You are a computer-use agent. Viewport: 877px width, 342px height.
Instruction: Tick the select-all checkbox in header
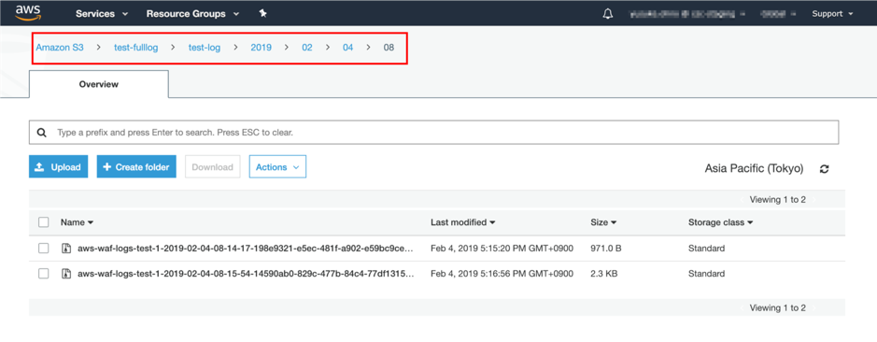coord(44,222)
